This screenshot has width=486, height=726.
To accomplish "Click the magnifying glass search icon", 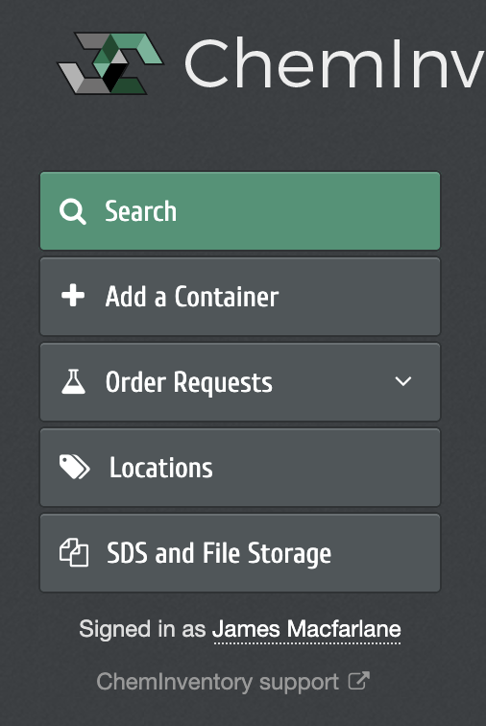I will click(73, 211).
